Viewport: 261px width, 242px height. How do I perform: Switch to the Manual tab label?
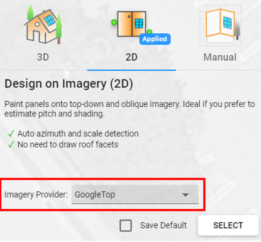(x=220, y=57)
